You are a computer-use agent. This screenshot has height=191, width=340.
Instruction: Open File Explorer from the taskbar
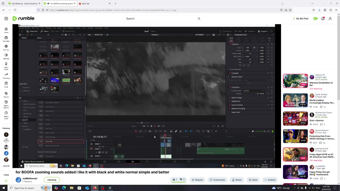coord(72,188)
